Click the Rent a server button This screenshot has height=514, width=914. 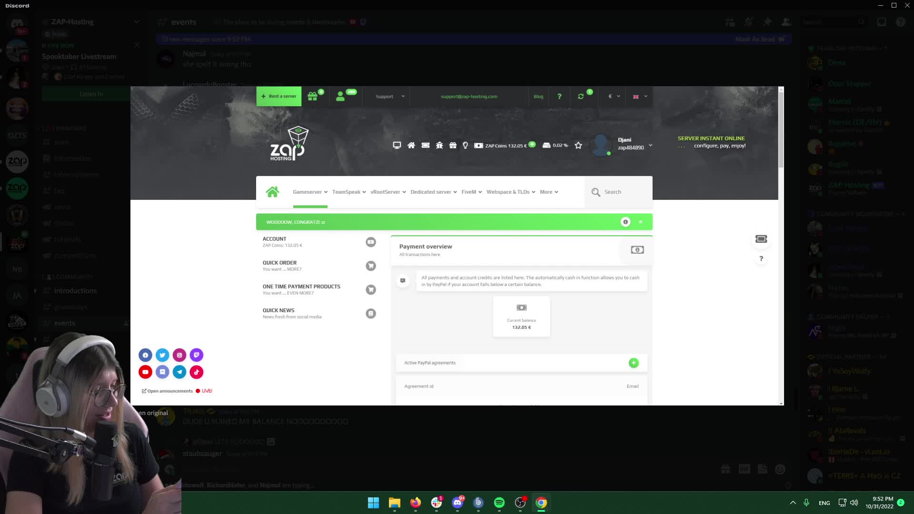click(x=279, y=97)
